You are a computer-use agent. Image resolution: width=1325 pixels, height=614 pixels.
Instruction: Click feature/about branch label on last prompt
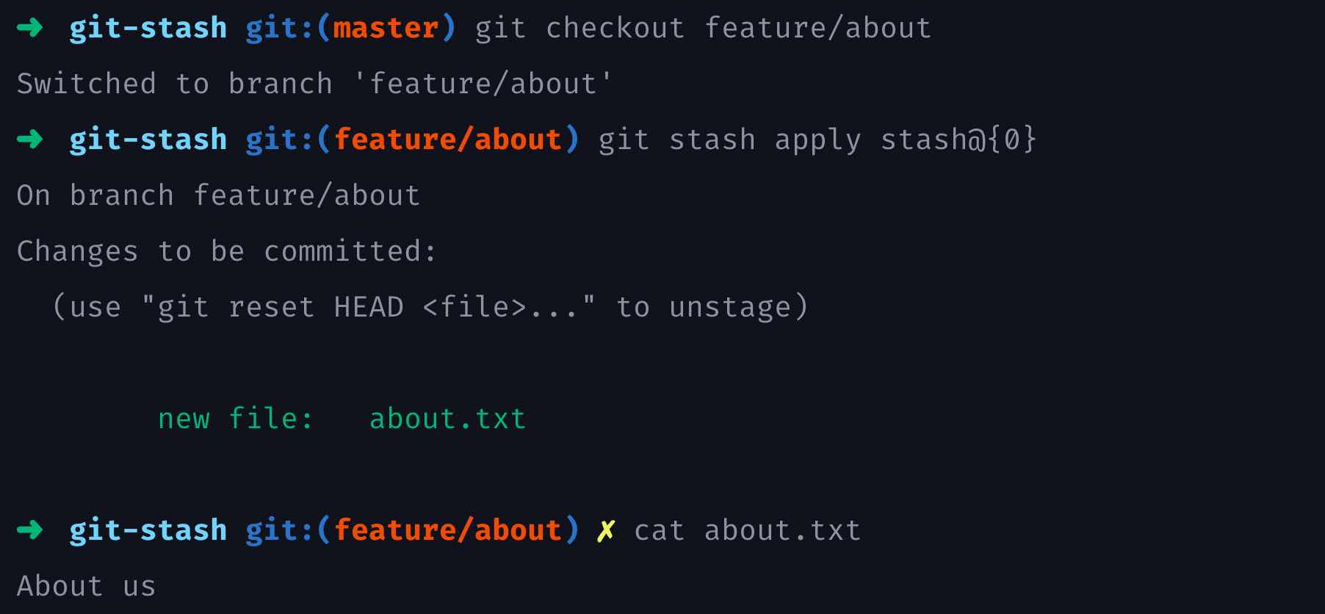click(447, 530)
